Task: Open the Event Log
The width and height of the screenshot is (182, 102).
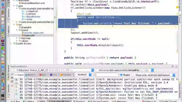Action: tap(149, 101)
